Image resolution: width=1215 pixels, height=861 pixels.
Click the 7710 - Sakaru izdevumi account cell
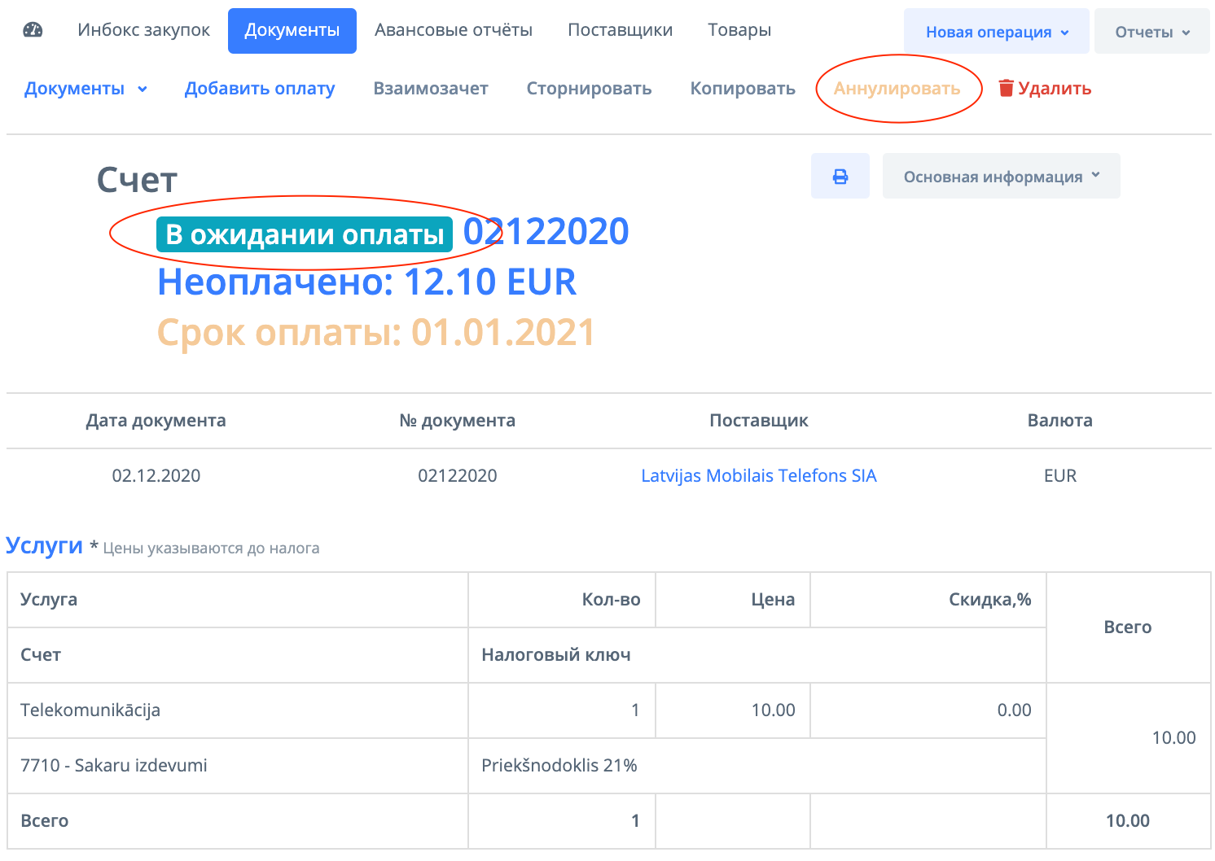point(238,766)
